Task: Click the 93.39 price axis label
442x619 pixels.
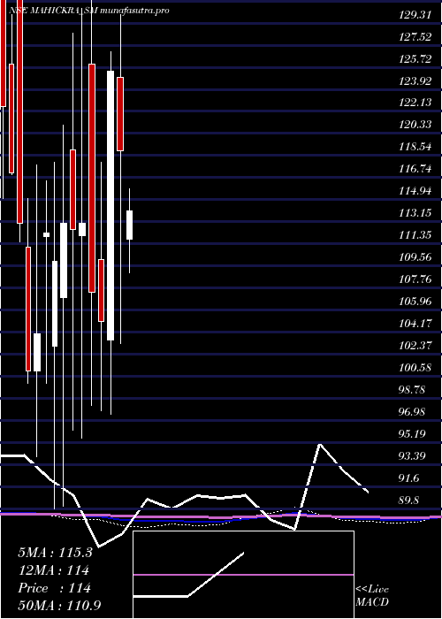Action: (x=412, y=456)
